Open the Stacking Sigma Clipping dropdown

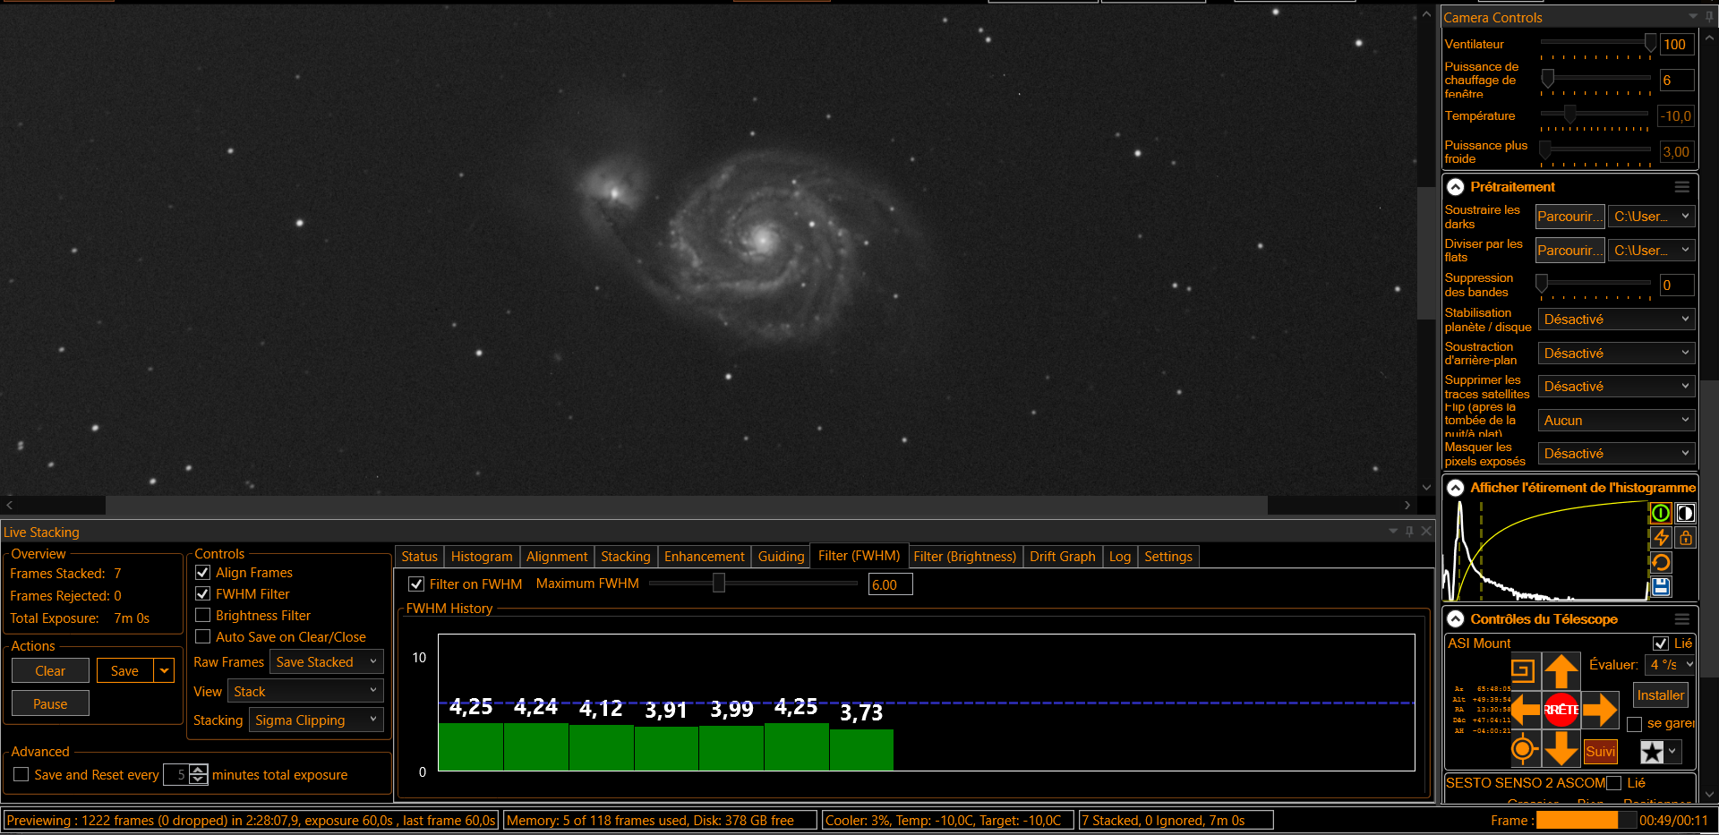tap(316, 720)
